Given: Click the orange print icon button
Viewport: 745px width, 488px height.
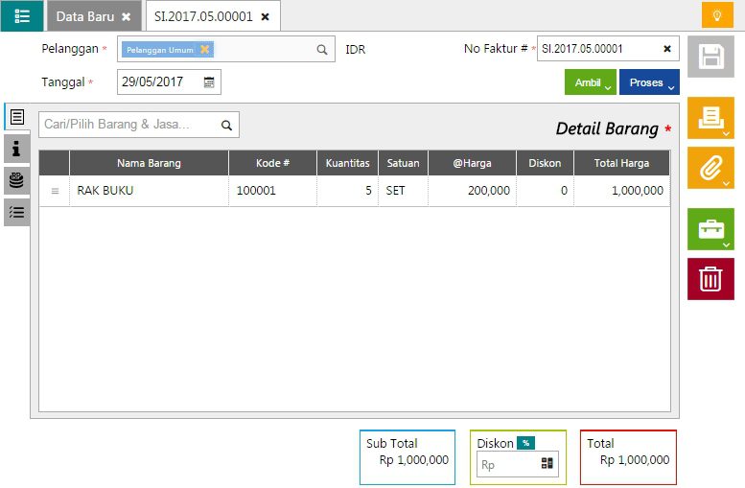Looking at the screenshot, I should (x=710, y=118).
